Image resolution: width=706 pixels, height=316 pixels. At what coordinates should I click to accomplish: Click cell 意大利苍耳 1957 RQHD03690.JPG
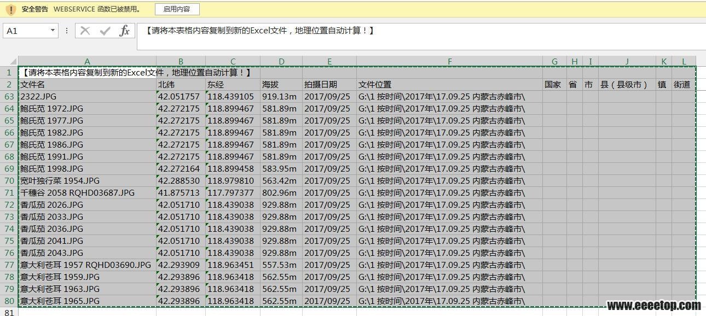(87, 265)
